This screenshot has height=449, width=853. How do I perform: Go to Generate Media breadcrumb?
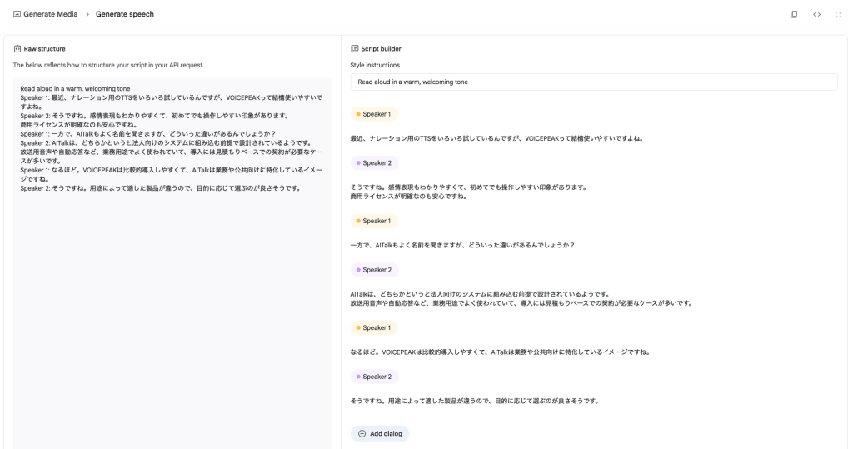coord(51,14)
